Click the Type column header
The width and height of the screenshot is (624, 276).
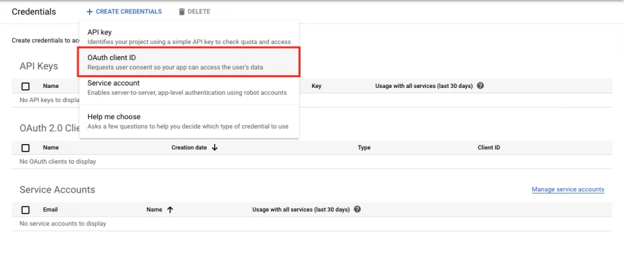364,147
